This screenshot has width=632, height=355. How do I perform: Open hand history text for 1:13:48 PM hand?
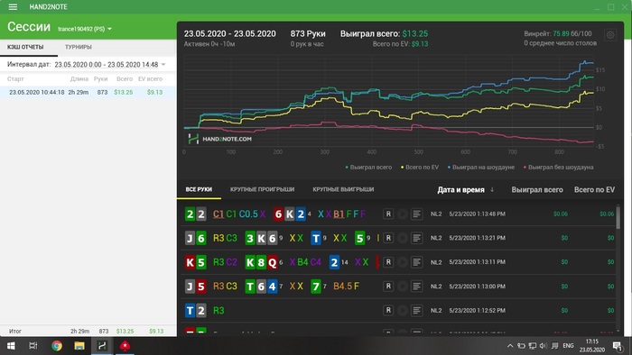click(x=417, y=214)
